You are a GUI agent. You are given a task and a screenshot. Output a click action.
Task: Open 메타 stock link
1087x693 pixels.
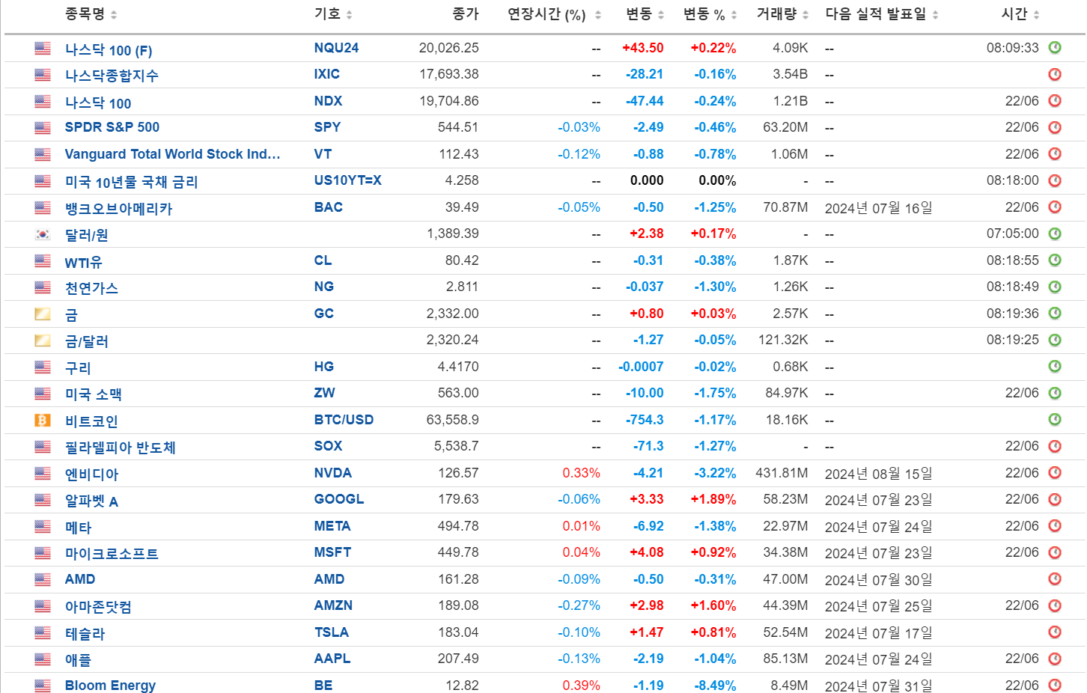click(78, 528)
